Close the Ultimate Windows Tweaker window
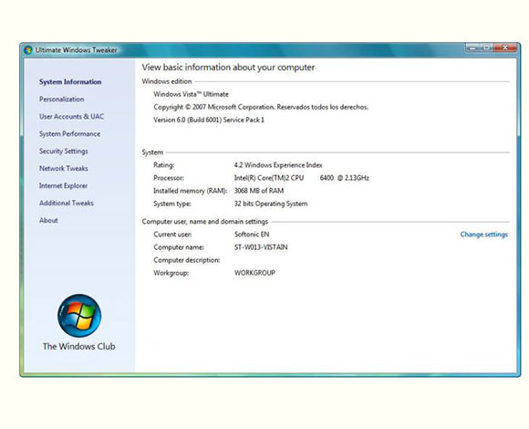This screenshot has height=429, width=529. 505,47
